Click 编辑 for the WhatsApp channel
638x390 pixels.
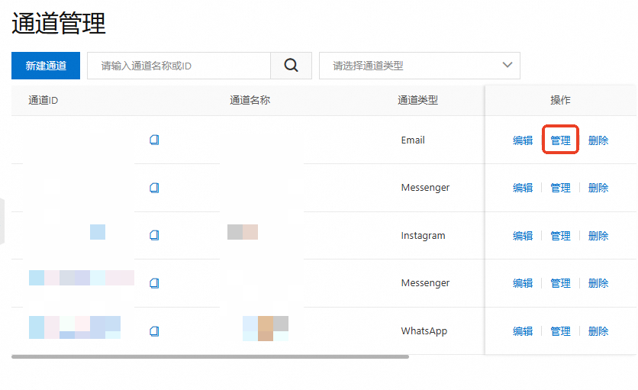(x=523, y=331)
